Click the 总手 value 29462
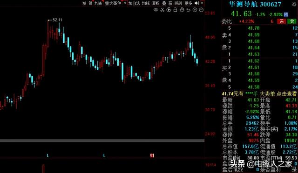The height and width of the screenshot is (173, 298). tap(252, 123)
